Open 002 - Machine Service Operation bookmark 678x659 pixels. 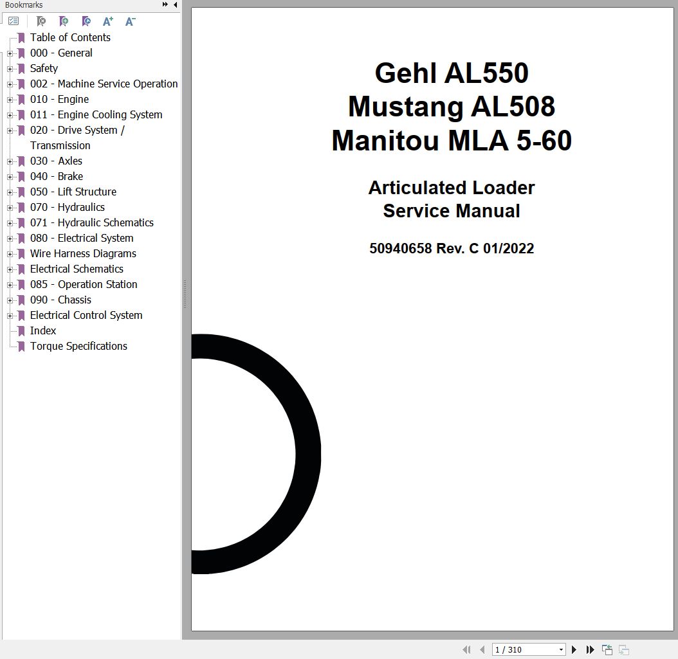tap(104, 84)
